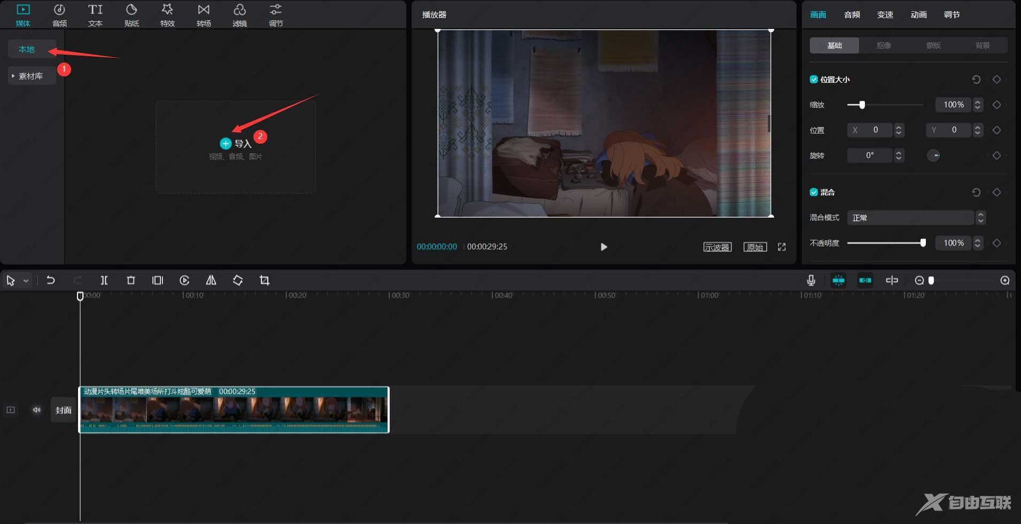The image size is (1021, 524).
Task: Open the 特效 effects tab
Action: pos(167,15)
